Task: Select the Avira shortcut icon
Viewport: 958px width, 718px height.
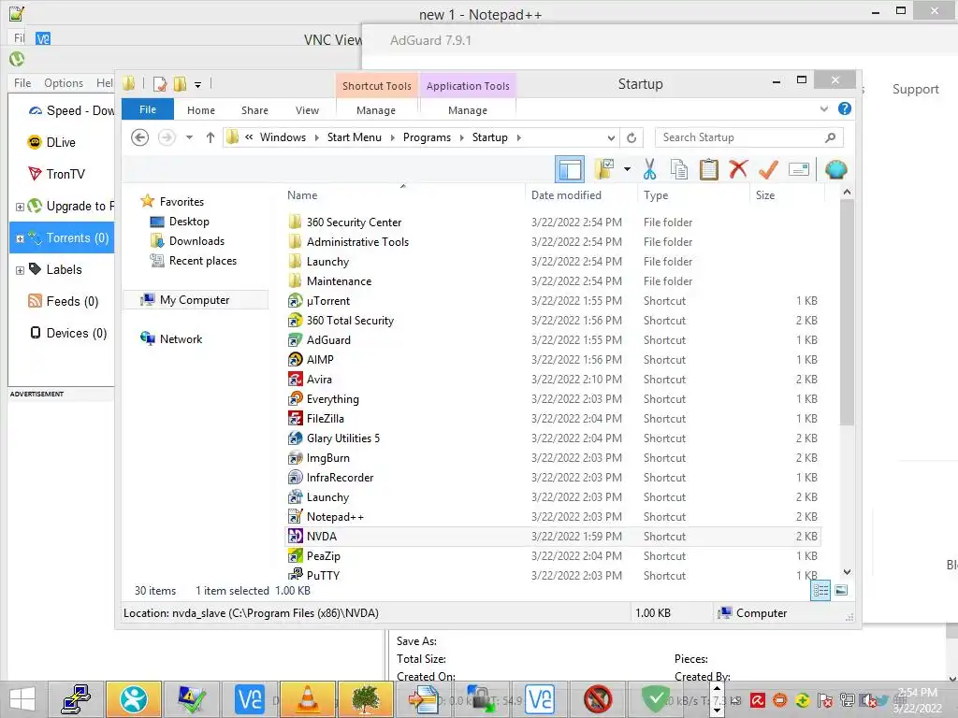Action: (x=295, y=380)
